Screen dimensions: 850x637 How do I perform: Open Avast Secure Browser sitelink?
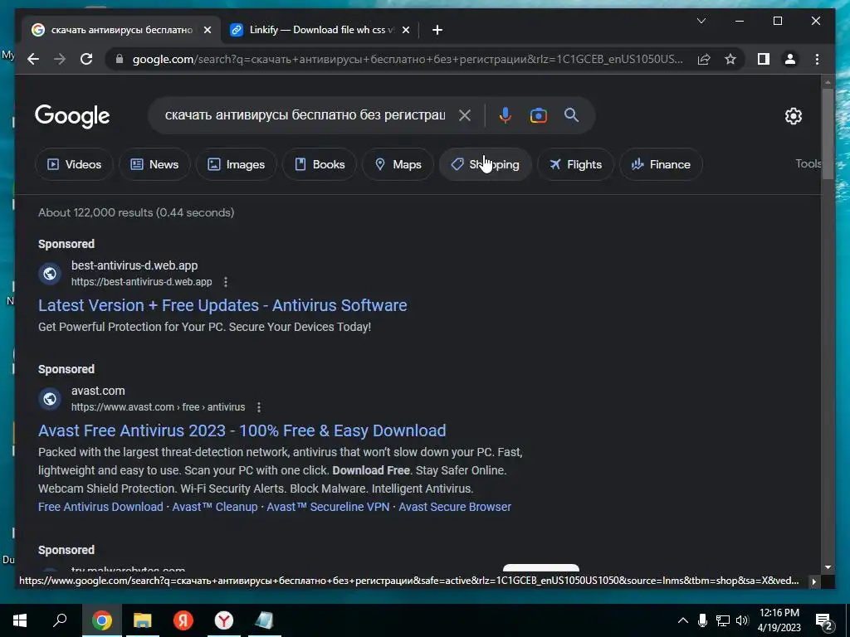coord(455,507)
